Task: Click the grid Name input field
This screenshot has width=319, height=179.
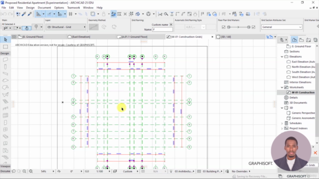Action: click(162, 29)
